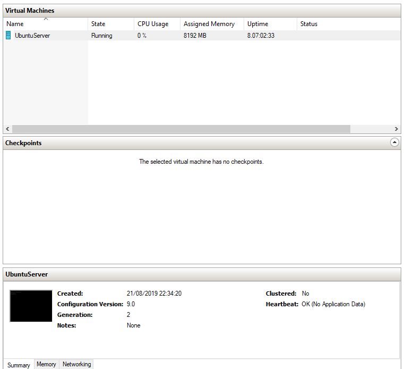Screen dimensions: 405x369
Task: Open the UbuntuServer console thumbnail
Action: click(31, 306)
